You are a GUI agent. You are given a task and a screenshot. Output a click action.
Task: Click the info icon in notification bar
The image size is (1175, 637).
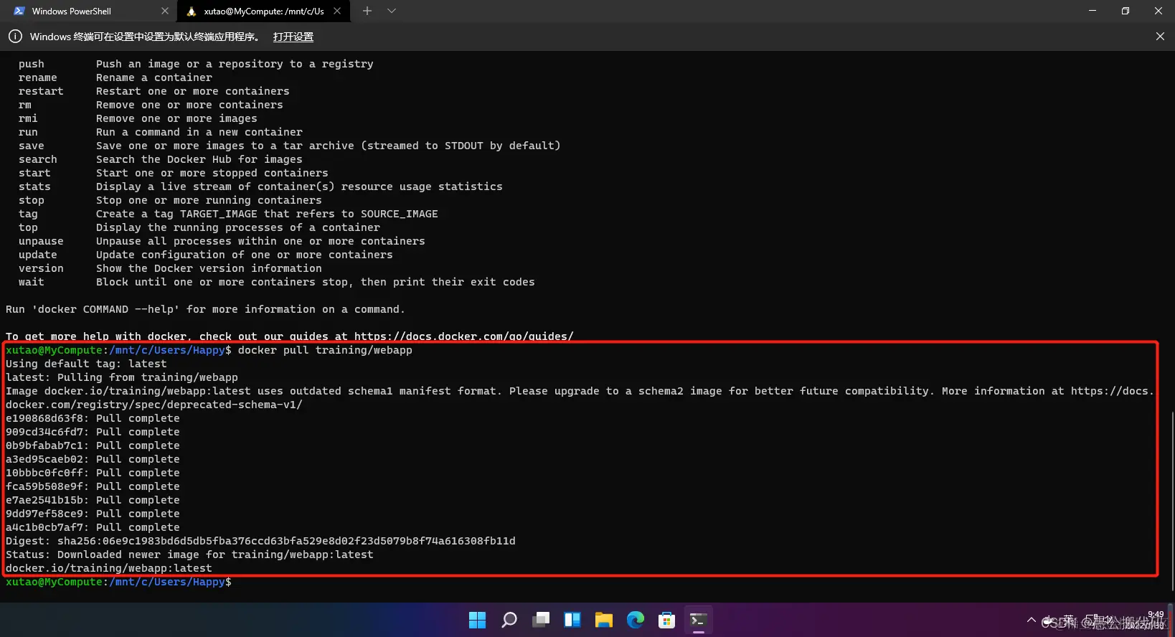coord(15,36)
